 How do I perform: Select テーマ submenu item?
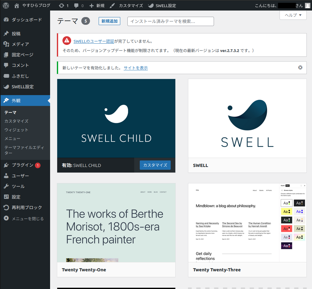10,112
